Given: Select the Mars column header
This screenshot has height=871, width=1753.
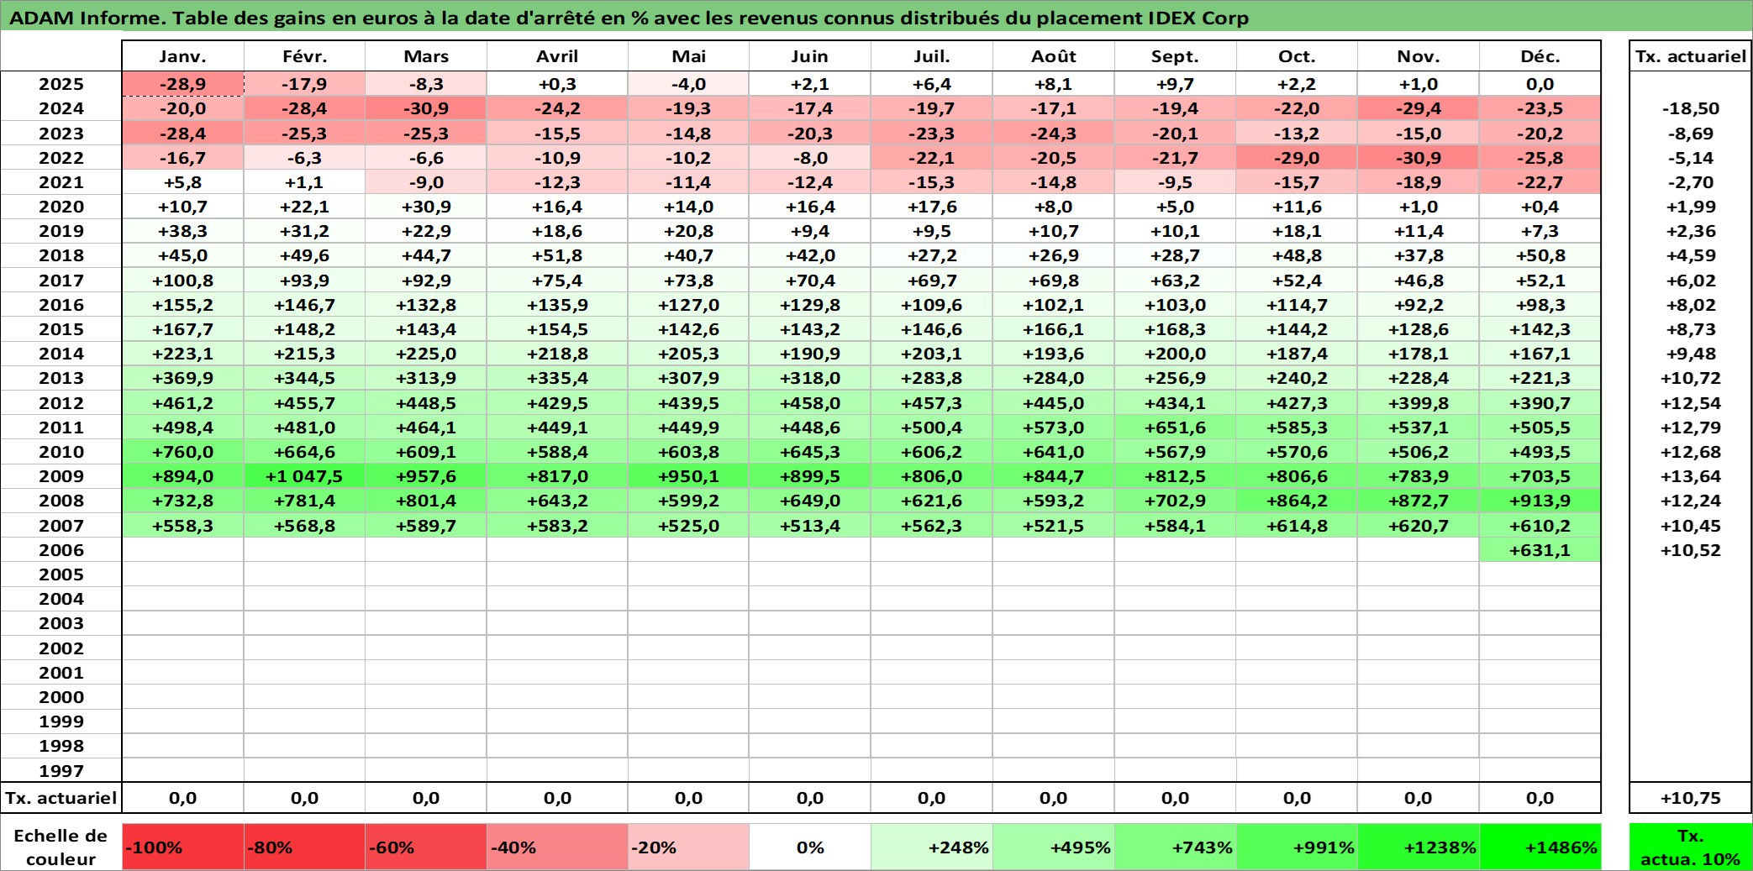Looking at the screenshot, I should tap(426, 56).
